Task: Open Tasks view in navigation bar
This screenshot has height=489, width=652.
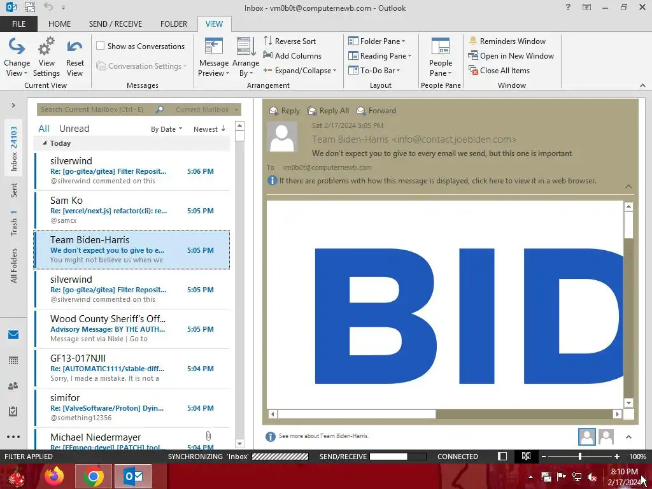Action: tap(13, 411)
